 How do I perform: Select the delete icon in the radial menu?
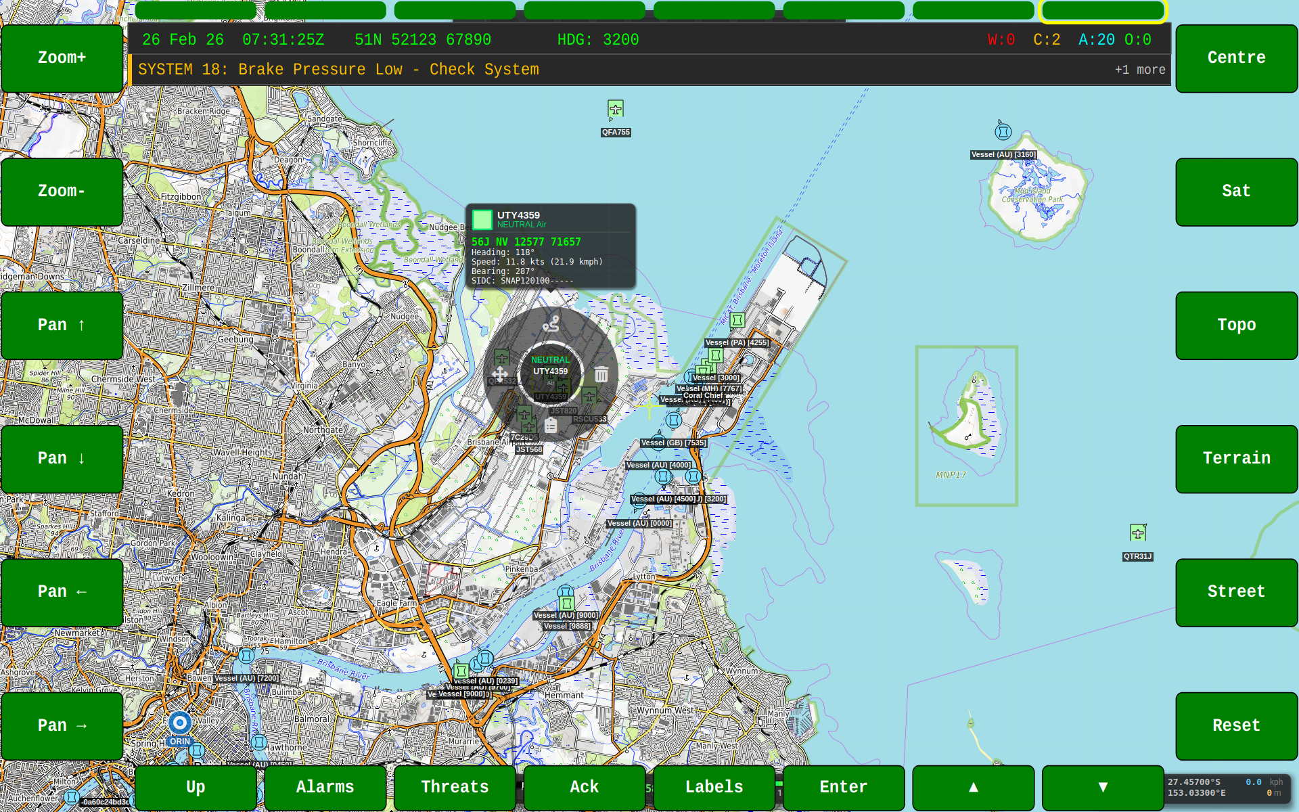[x=601, y=373]
